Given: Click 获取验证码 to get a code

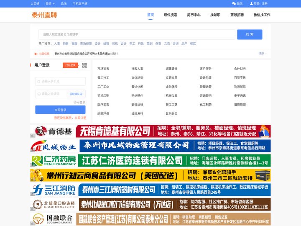Looking at the screenshot, I should (x=76, y=94).
